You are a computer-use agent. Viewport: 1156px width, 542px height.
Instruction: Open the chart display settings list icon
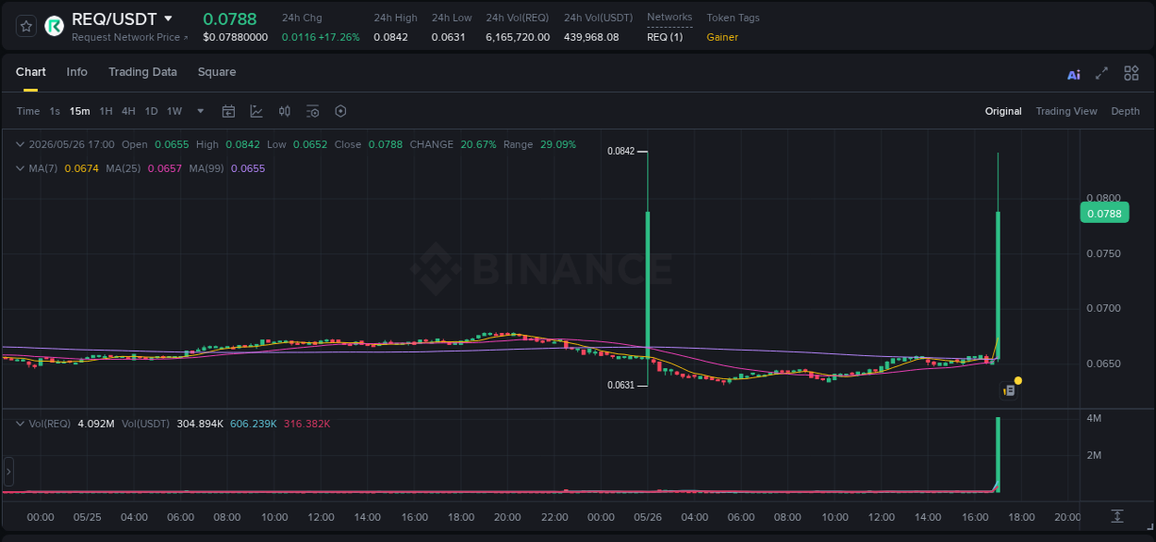(313, 111)
